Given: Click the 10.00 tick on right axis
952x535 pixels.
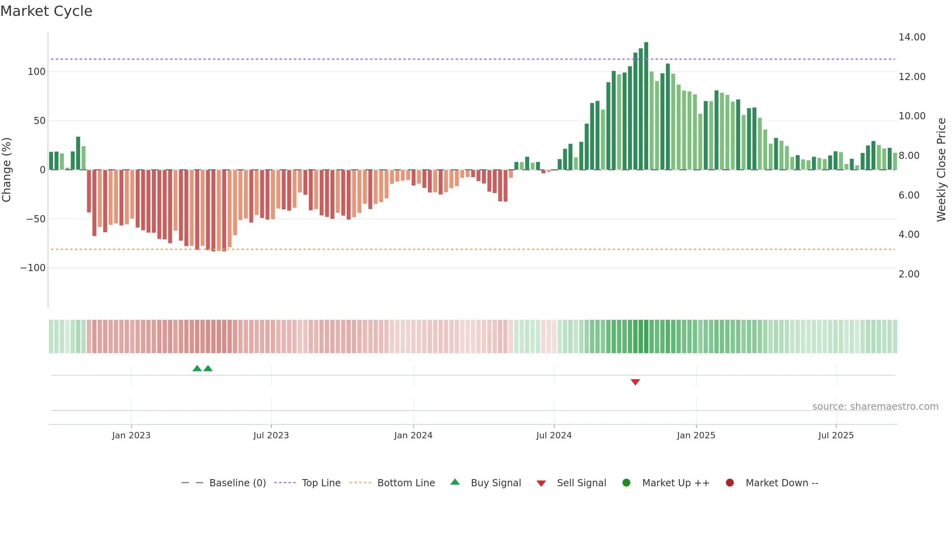Looking at the screenshot, I should [x=912, y=116].
